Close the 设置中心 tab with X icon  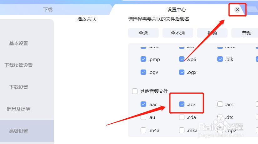pos(237,9)
